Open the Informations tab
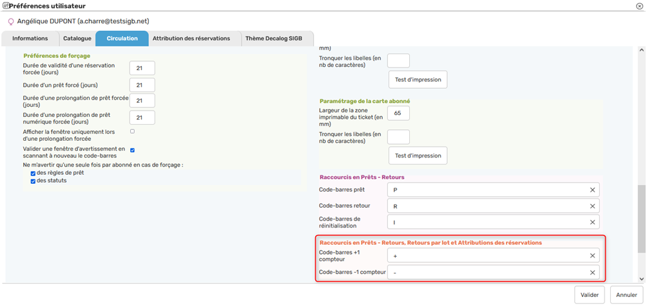Image resolution: width=647 pixels, height=306 pixels. 30,39
